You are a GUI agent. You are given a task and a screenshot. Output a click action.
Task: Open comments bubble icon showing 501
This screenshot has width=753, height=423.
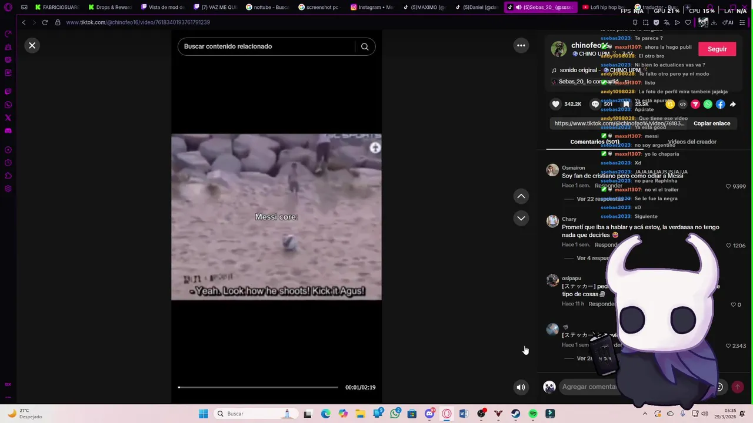point(595,104)
